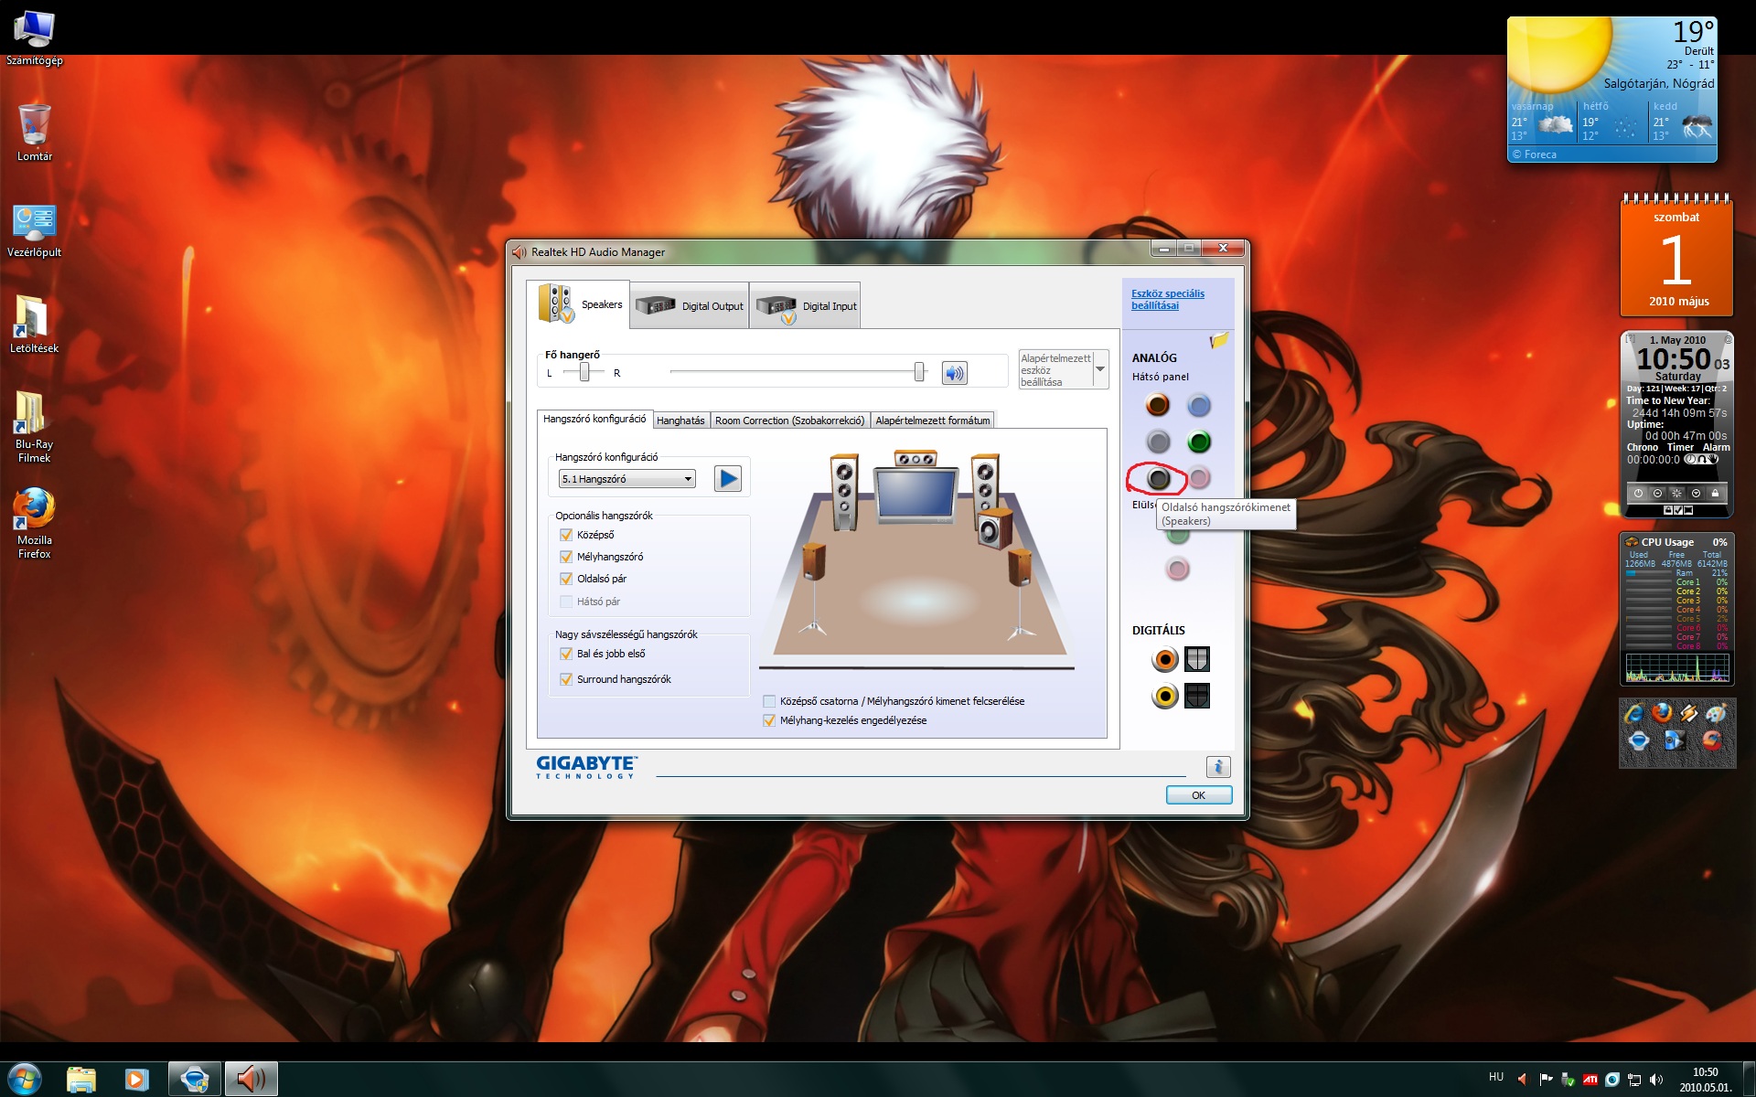Switch to the Digital Output tab

point(690,306)
